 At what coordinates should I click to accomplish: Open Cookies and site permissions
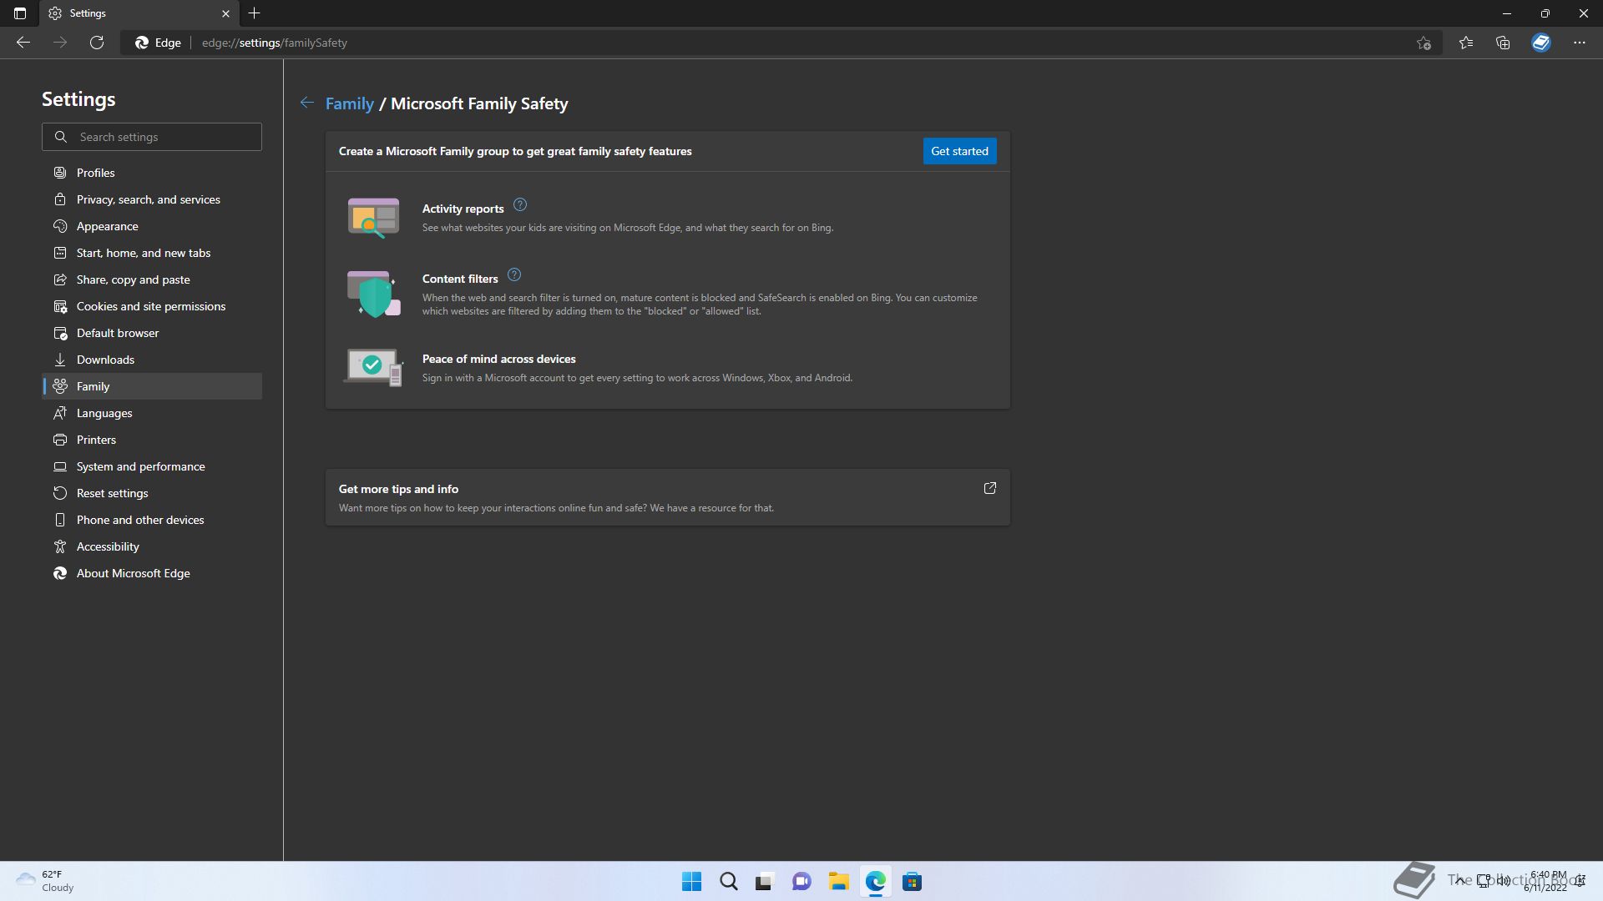(150, 306)
